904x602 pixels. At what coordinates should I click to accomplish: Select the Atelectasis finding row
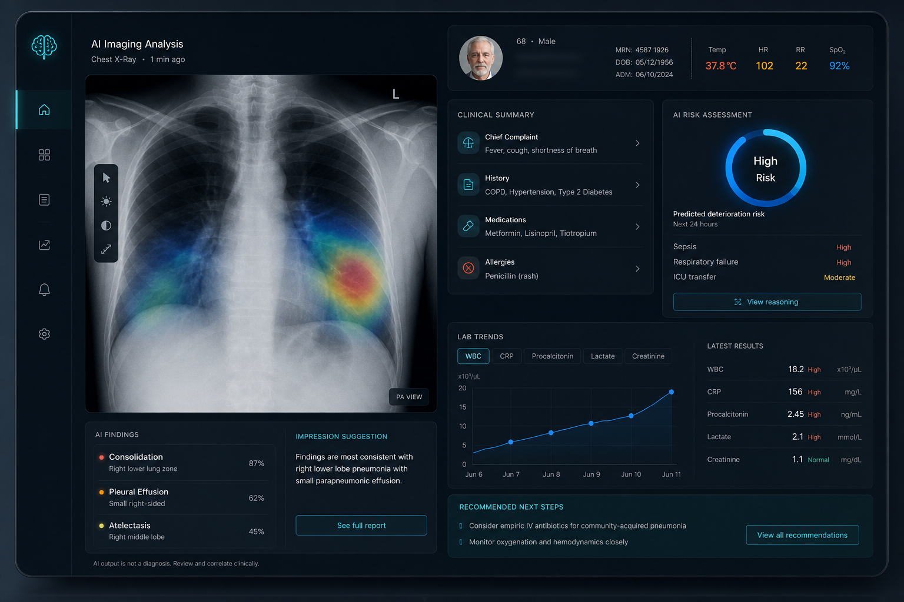click(185, 531)
